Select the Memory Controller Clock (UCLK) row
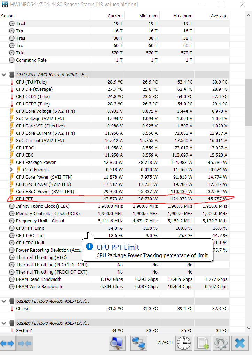This screenshot has height=355, width=252. point(115,213)
